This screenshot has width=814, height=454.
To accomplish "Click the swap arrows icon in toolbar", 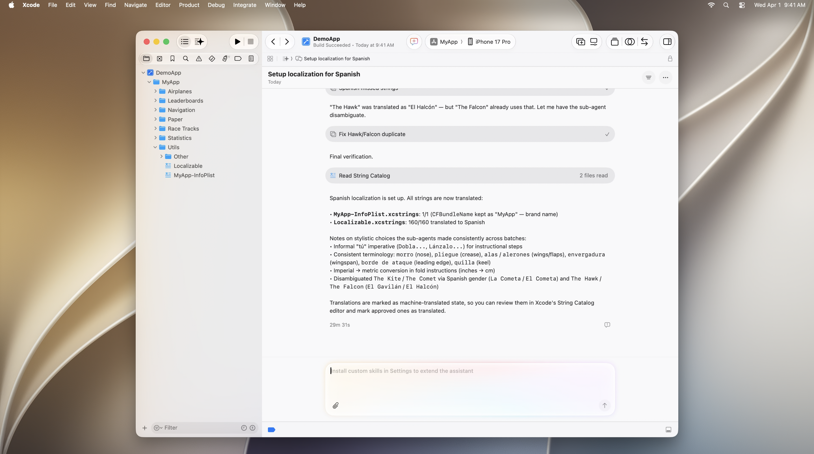I will (x=644, y=42).
